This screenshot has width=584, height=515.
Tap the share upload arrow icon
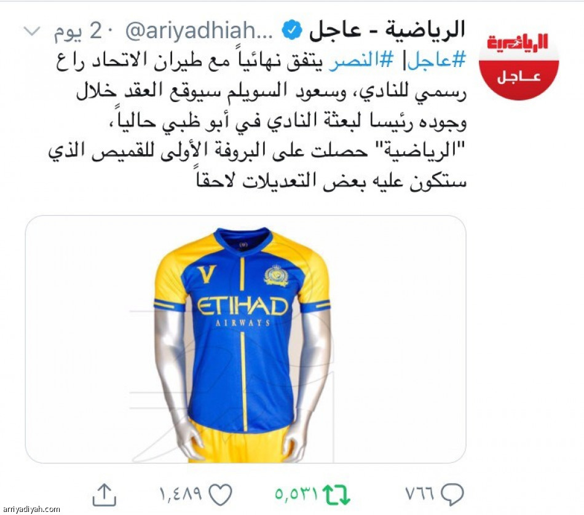(x=105, y=495)
